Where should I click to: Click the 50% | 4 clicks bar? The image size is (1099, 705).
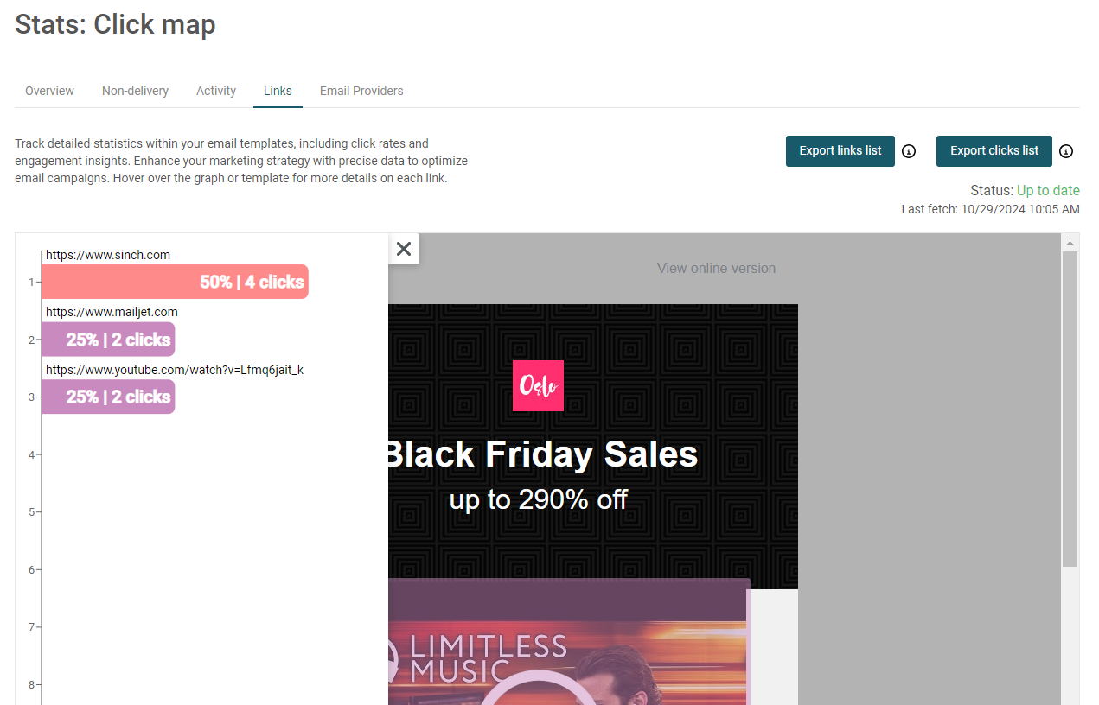(175, 282)
